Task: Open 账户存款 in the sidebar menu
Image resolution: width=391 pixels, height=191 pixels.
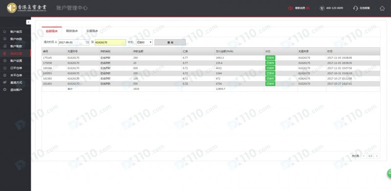Action: [x=16, y=39]
